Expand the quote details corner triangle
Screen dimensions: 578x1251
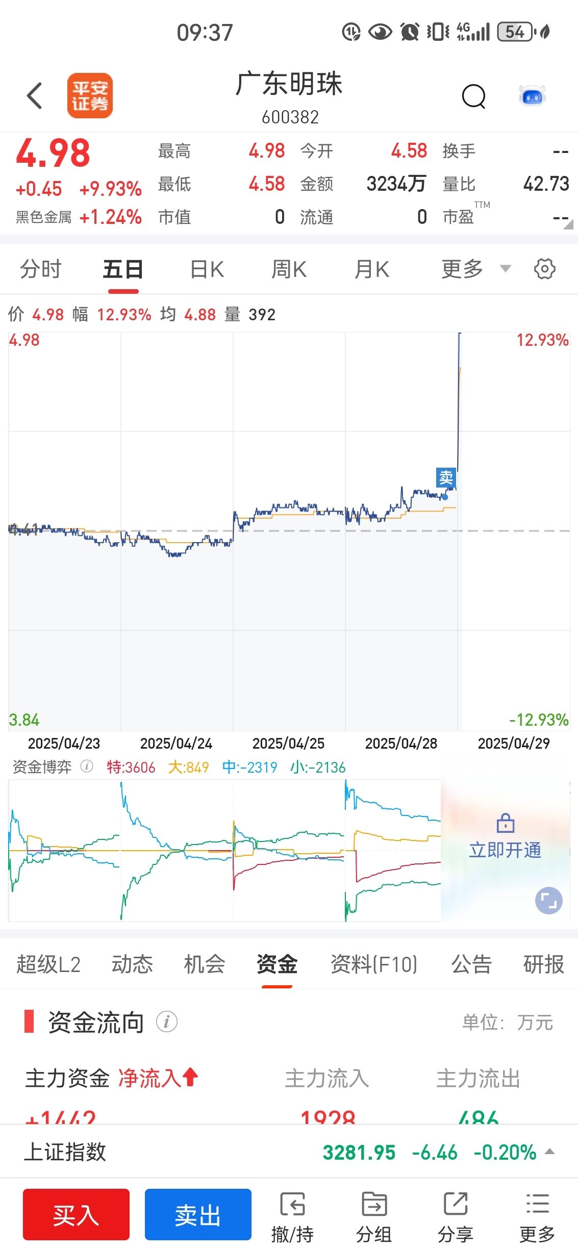click(x=568, y=224)
